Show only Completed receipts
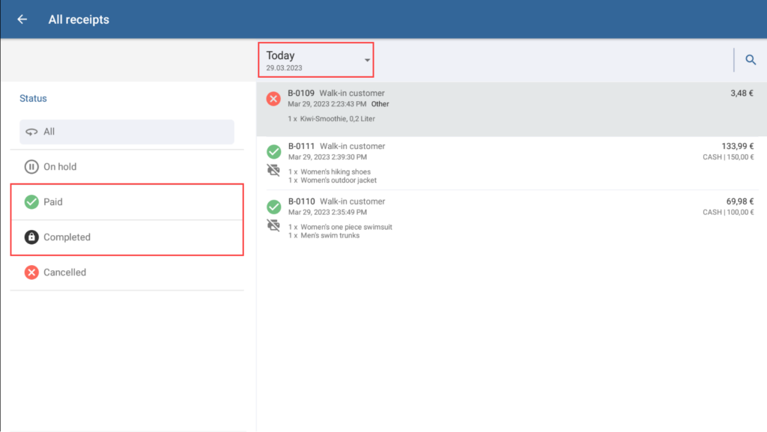Image resolution: width=767 pixels, height=432 pixels. (67, 237)
